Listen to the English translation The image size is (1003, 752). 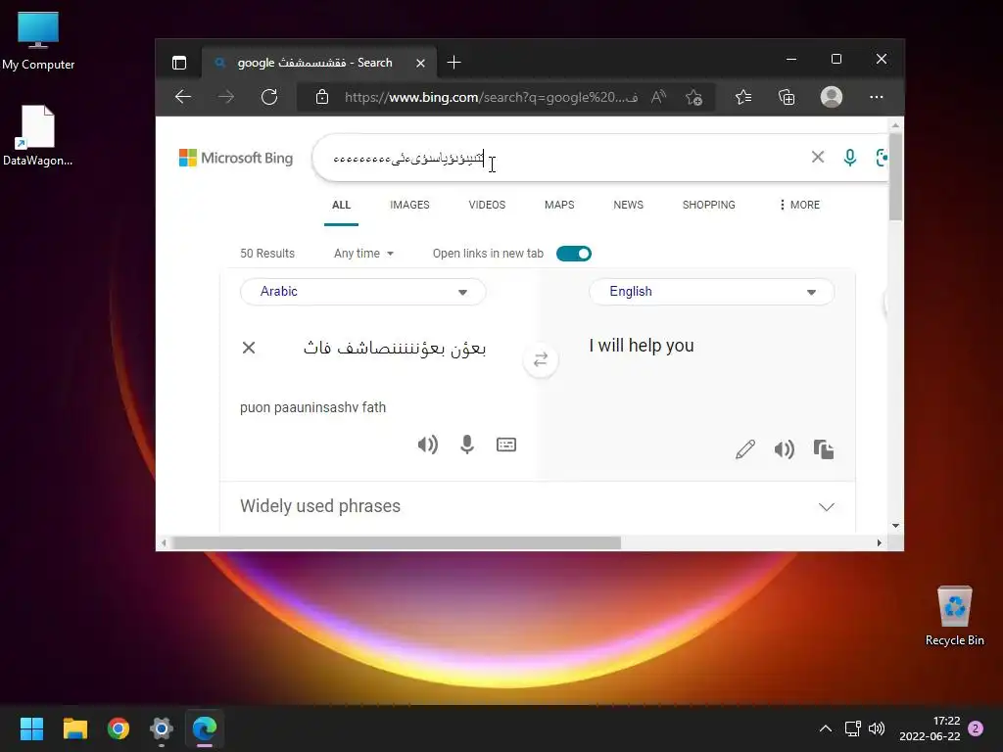[x=785, y=449]
